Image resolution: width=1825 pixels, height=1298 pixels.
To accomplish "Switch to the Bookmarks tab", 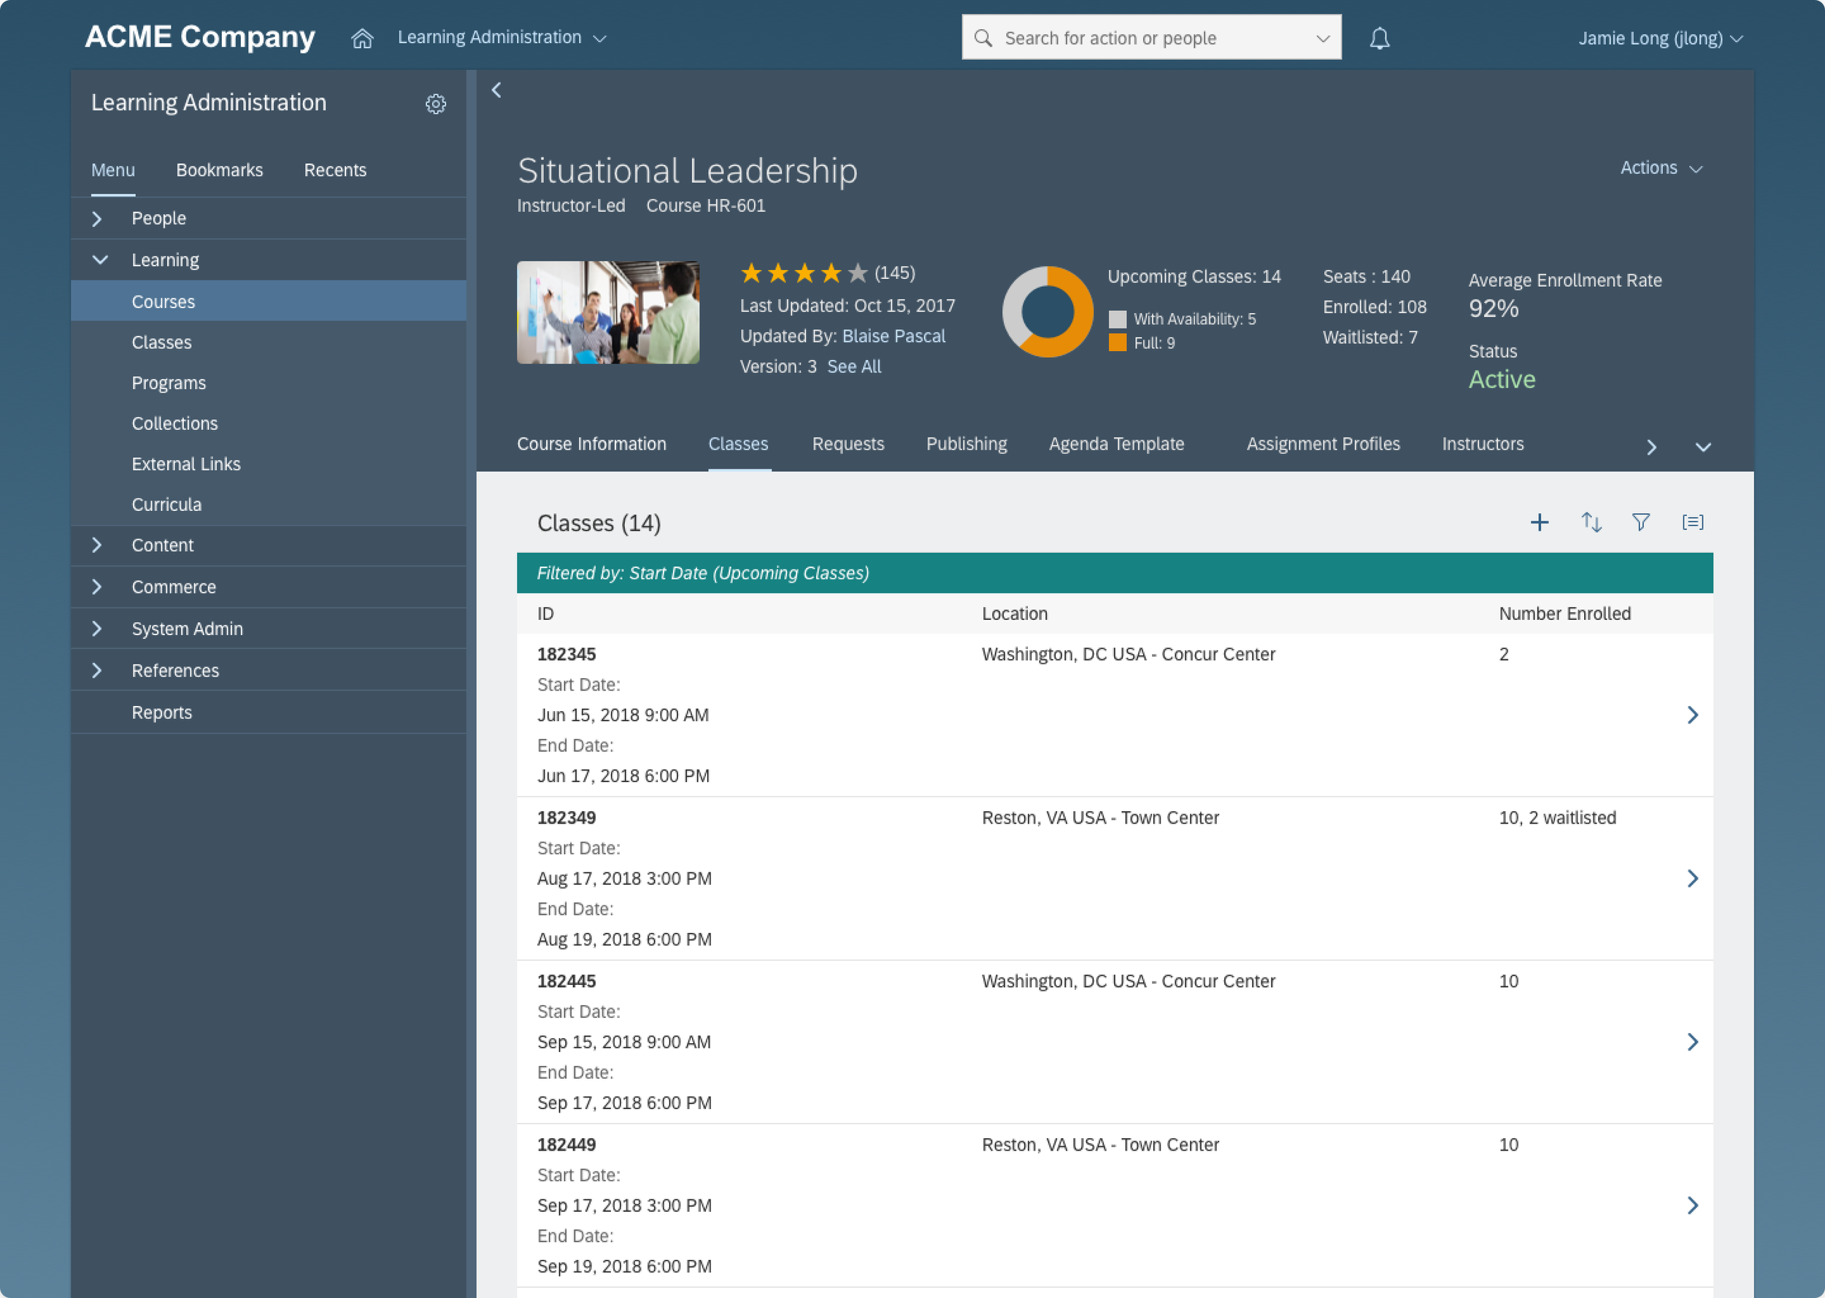I will point(219,170).
